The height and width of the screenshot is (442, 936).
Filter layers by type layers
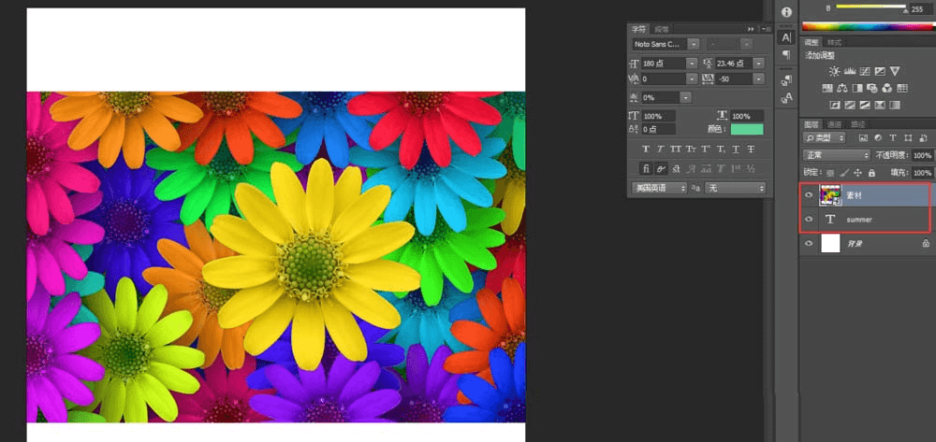pyautogui.click(x=893, y=138)
